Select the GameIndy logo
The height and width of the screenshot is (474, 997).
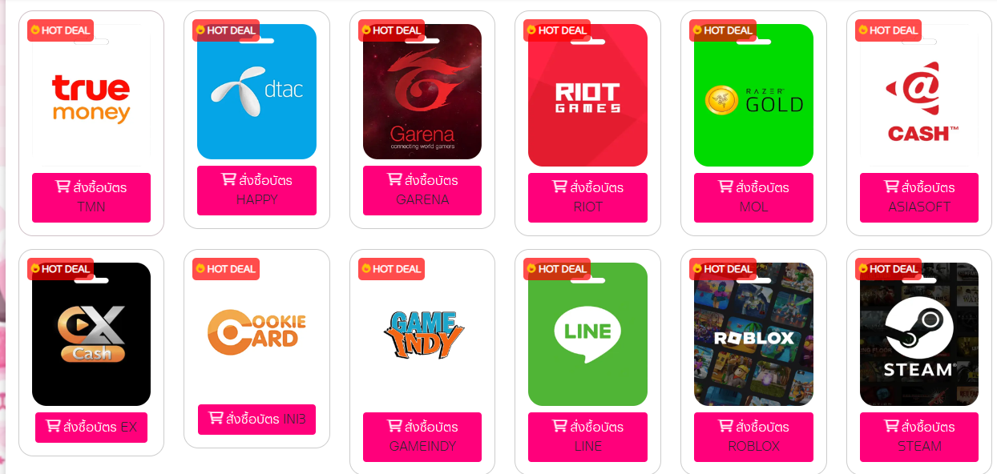422,334
